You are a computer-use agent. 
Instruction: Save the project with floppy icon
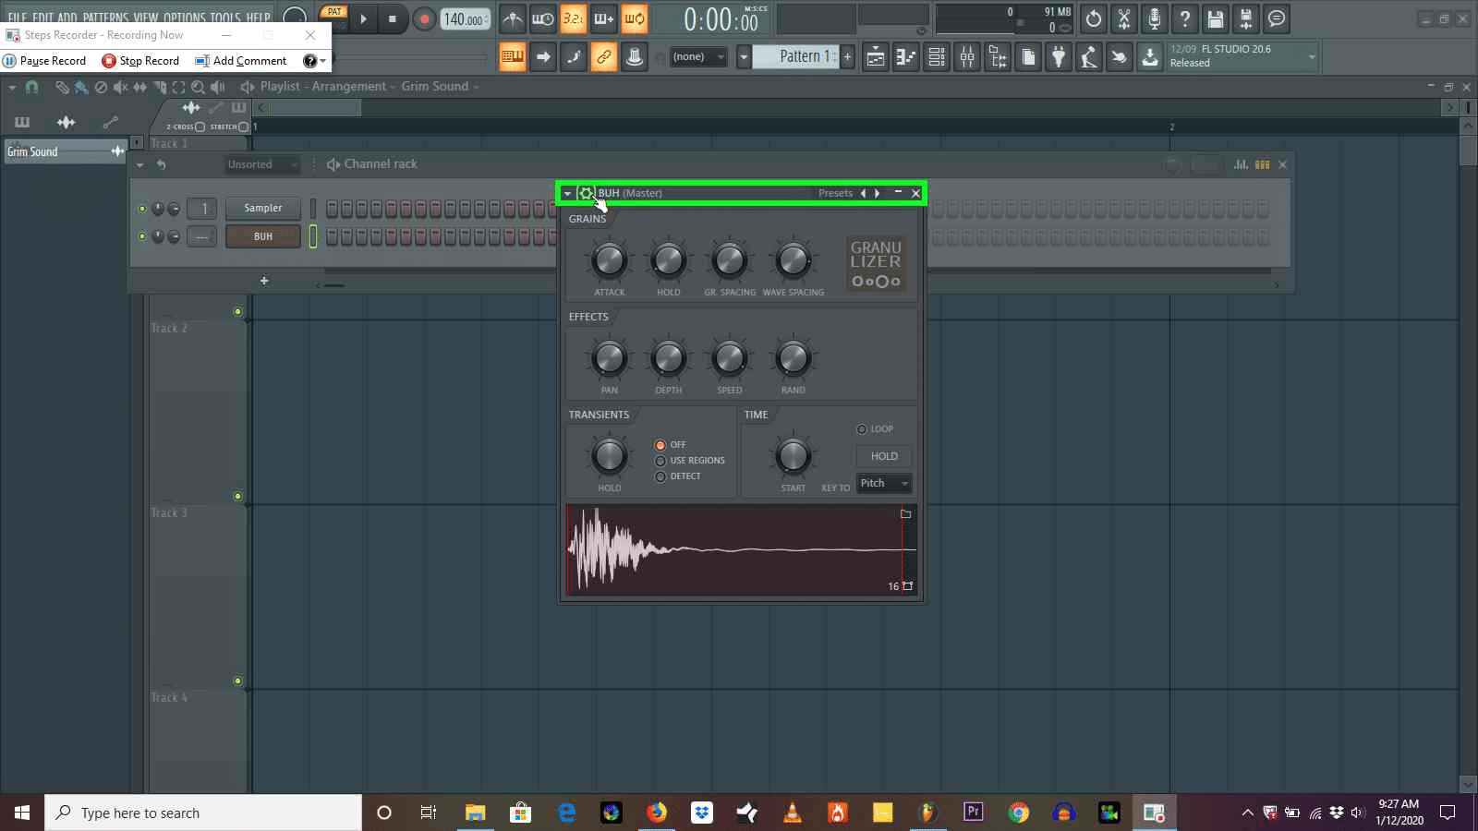[x=1215, y=18]
